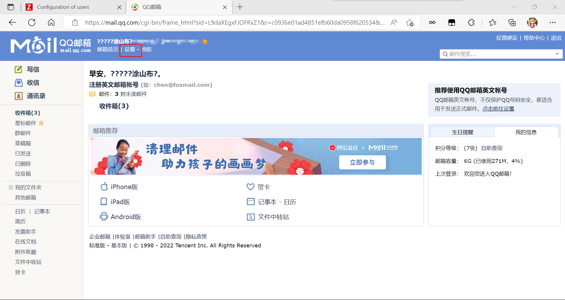Open a new browser tab

pos(240,7)
